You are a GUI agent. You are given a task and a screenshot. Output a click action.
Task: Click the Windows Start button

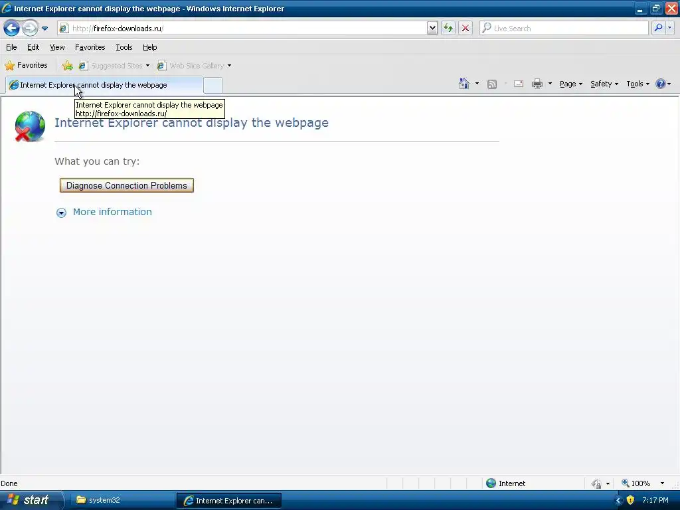pos(31,500)
